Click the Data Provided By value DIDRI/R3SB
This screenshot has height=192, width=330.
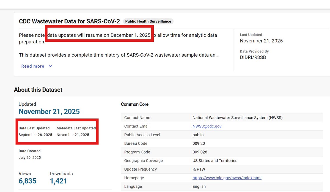[253, 57]
